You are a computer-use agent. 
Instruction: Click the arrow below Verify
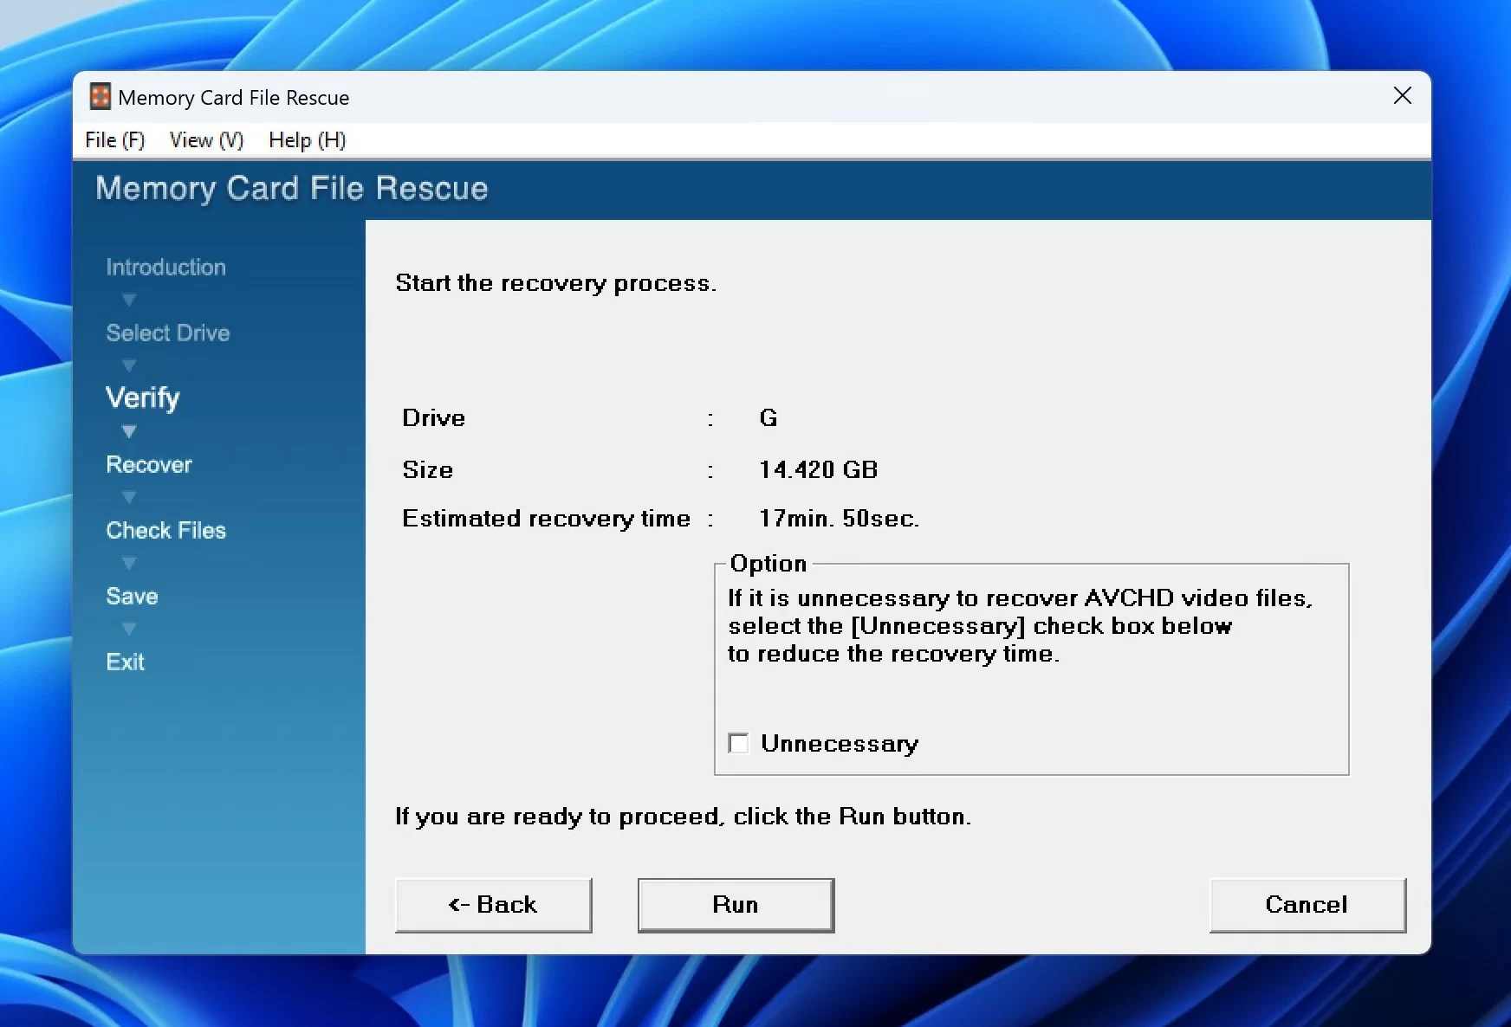(x=128, y=431)
